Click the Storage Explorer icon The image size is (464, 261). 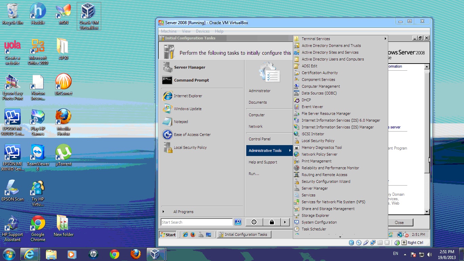click(297, 215)
